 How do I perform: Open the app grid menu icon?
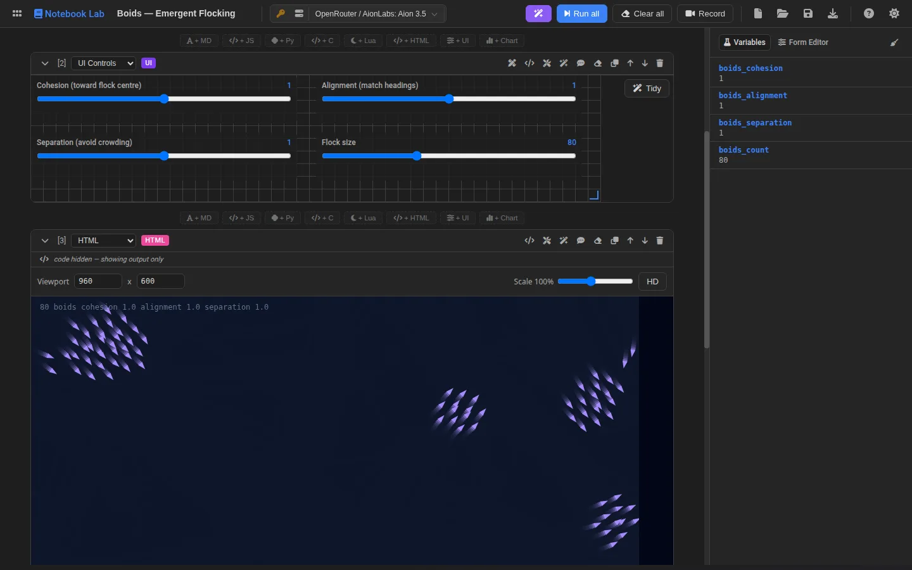[17, 13]
